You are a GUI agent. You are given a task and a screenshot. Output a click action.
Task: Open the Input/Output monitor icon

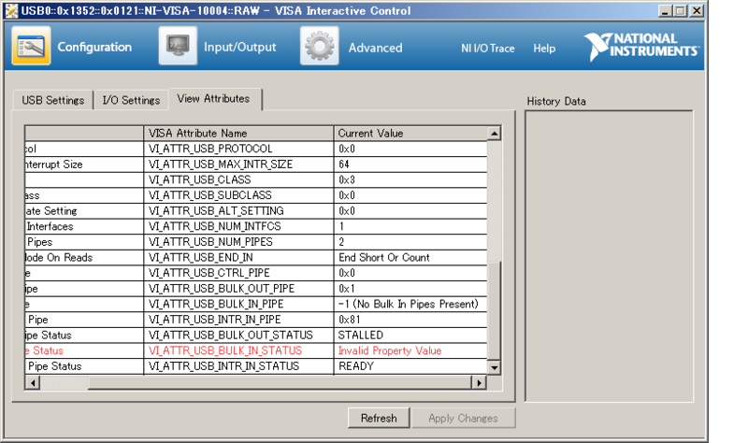(178, 45)
